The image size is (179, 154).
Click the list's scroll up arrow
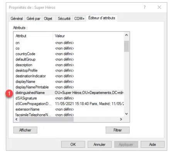click(x=127, y=35)
